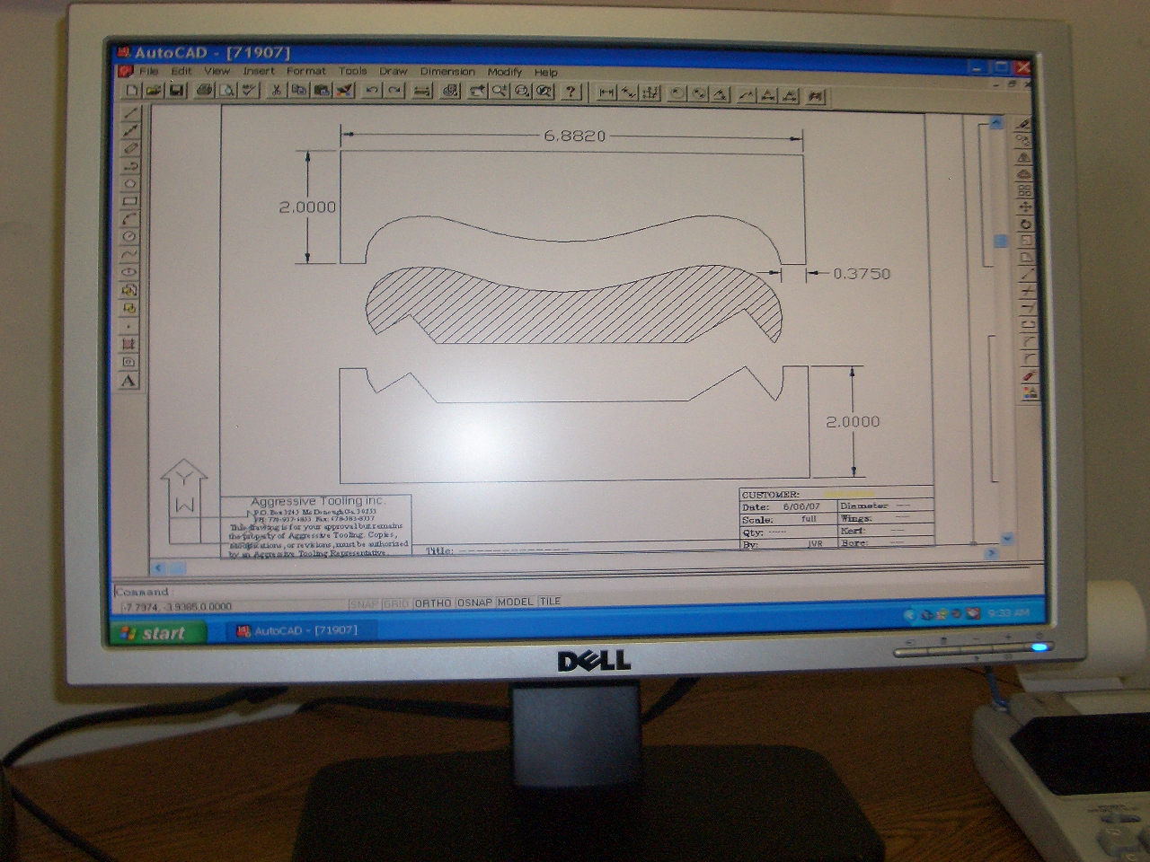Click the Cut scissors icon
The width and height of the screenshot is (1150, 862).
point(277,90)
